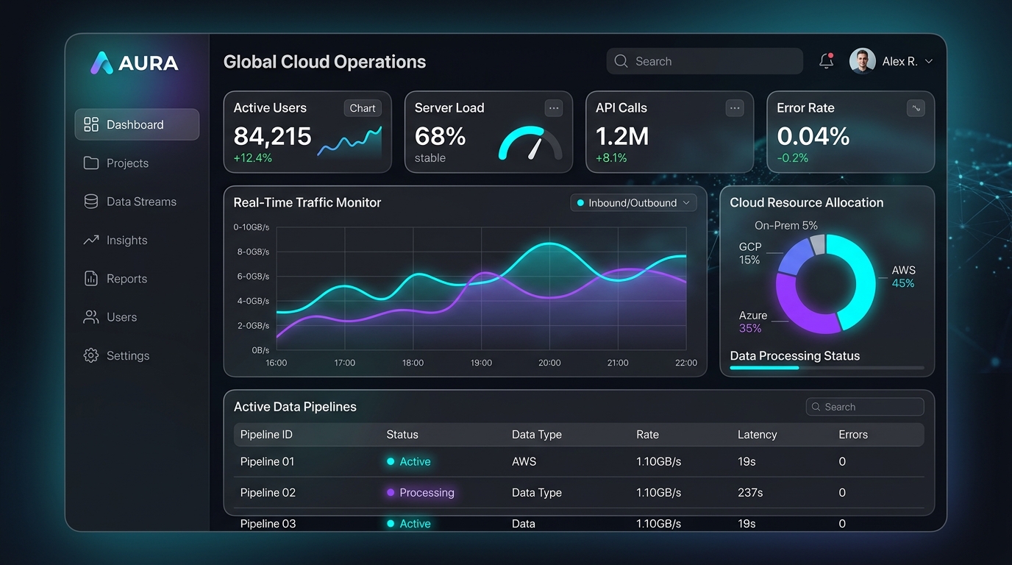Open the Server Load card options menu
Image resolution: width=1012 pixels, height=565 pixels.
[x=554, y=108]
